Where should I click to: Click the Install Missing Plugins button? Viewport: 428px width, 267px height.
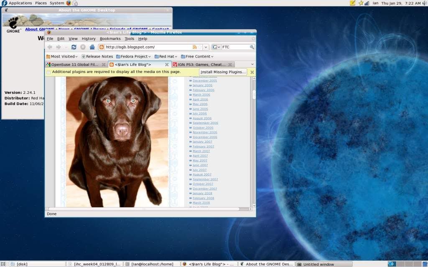[223, 72]
